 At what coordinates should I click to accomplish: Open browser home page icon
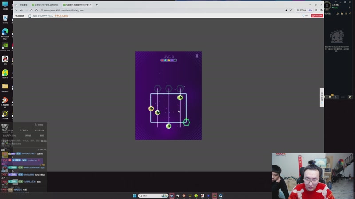[x=36, y=10]
